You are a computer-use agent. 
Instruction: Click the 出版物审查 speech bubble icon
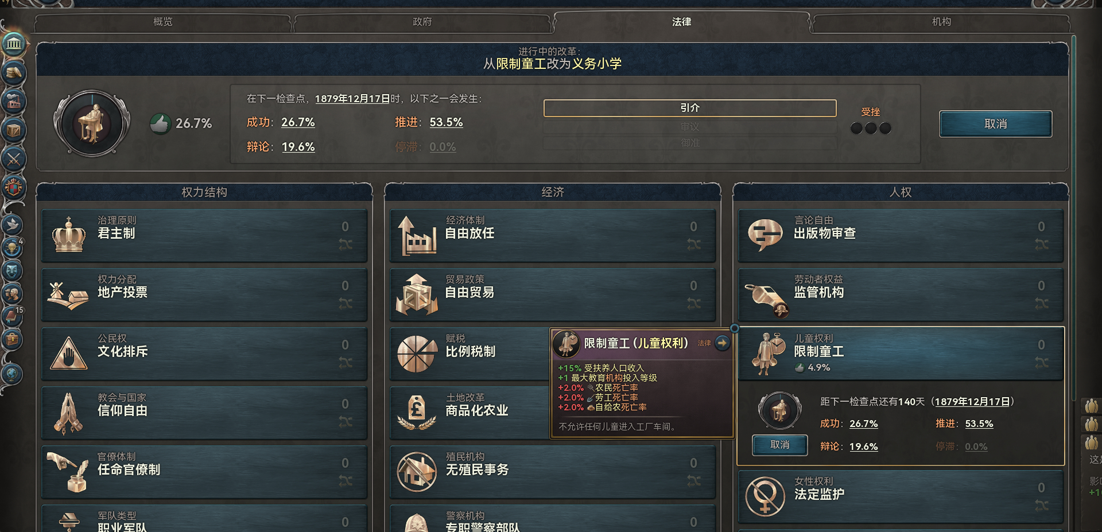[x=765, y=235]
